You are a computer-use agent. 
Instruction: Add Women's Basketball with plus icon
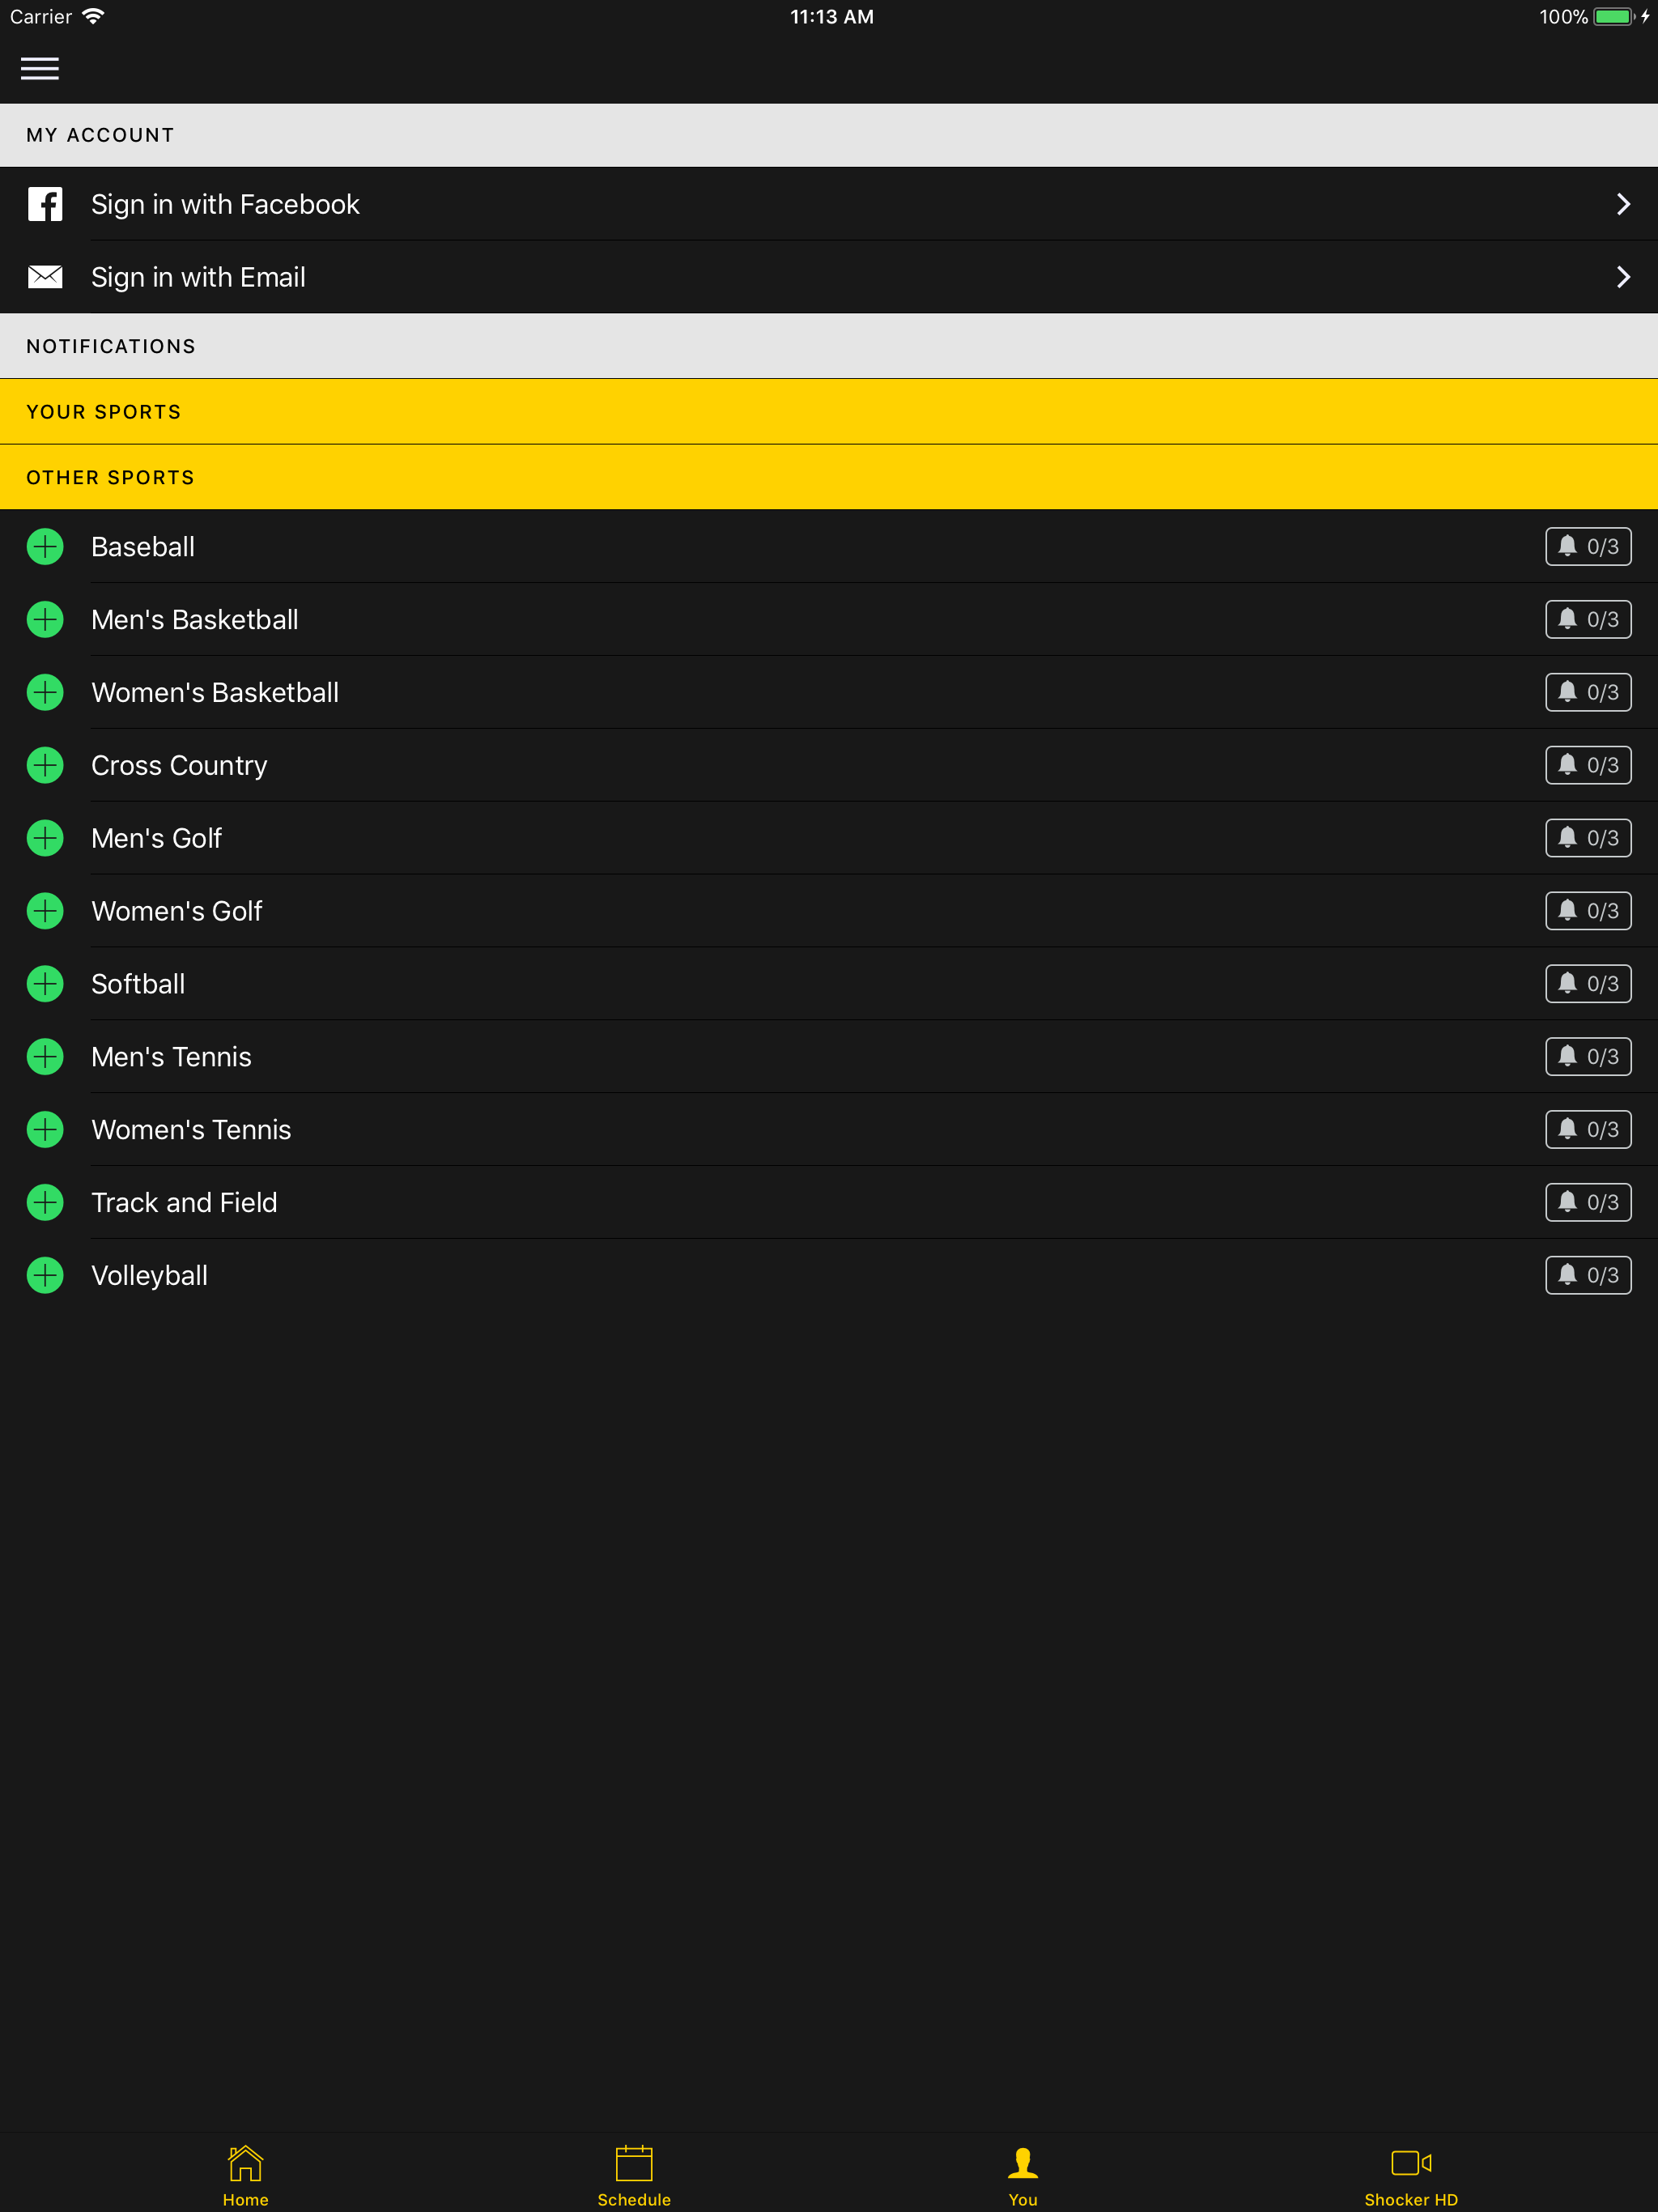[x=45, y=692]
